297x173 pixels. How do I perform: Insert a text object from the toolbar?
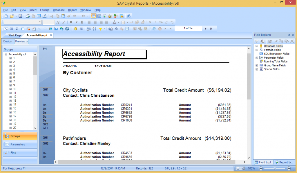pos(6,29)
